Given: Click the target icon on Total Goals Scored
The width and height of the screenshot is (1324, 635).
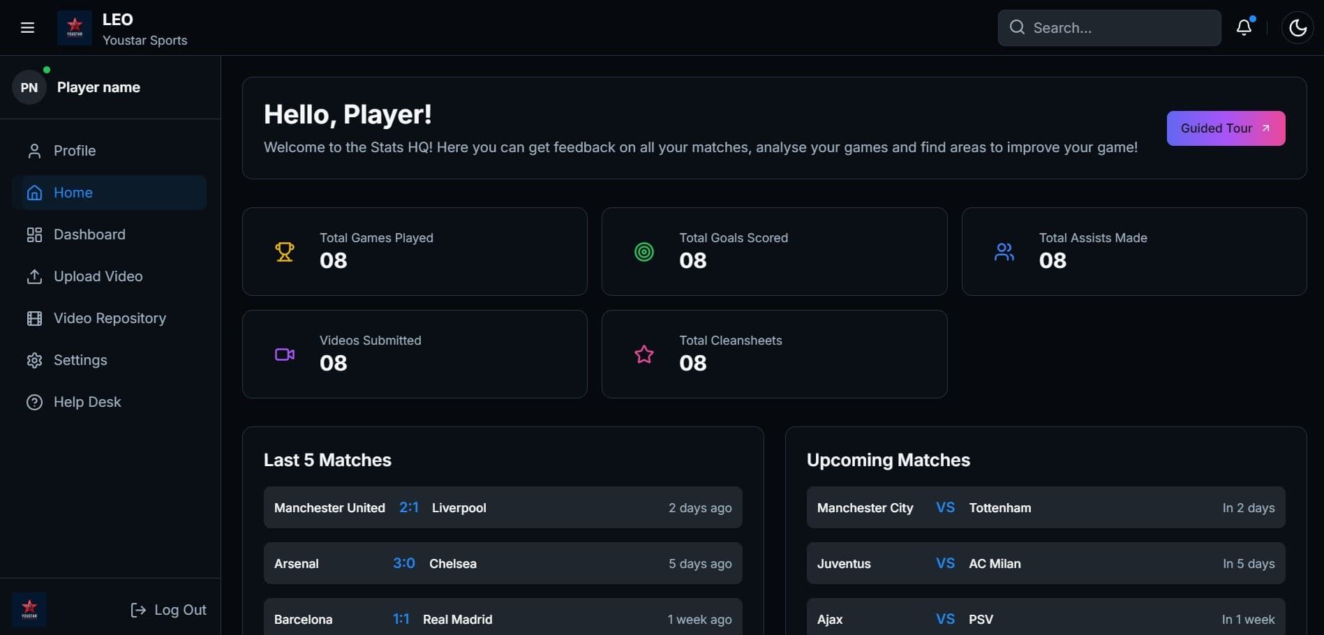Looking at the screenshot, I should pyautogui.click(x=644, y=251).
